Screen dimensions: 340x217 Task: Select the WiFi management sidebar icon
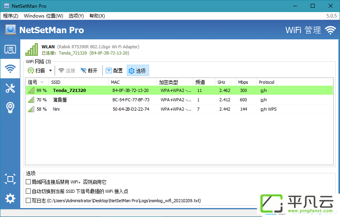point(10,69)
